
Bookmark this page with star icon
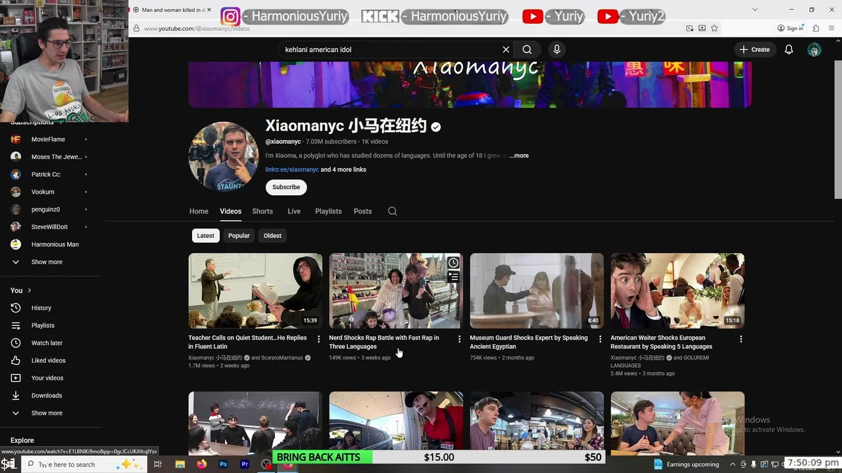(x=714, y=28)
